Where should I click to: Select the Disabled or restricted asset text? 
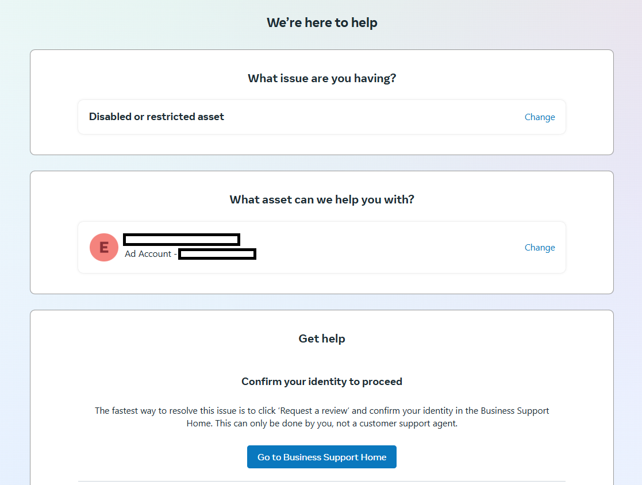click(x=156, y=117)
